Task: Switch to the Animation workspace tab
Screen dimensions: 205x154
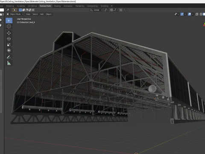Action: pos(68,6)
